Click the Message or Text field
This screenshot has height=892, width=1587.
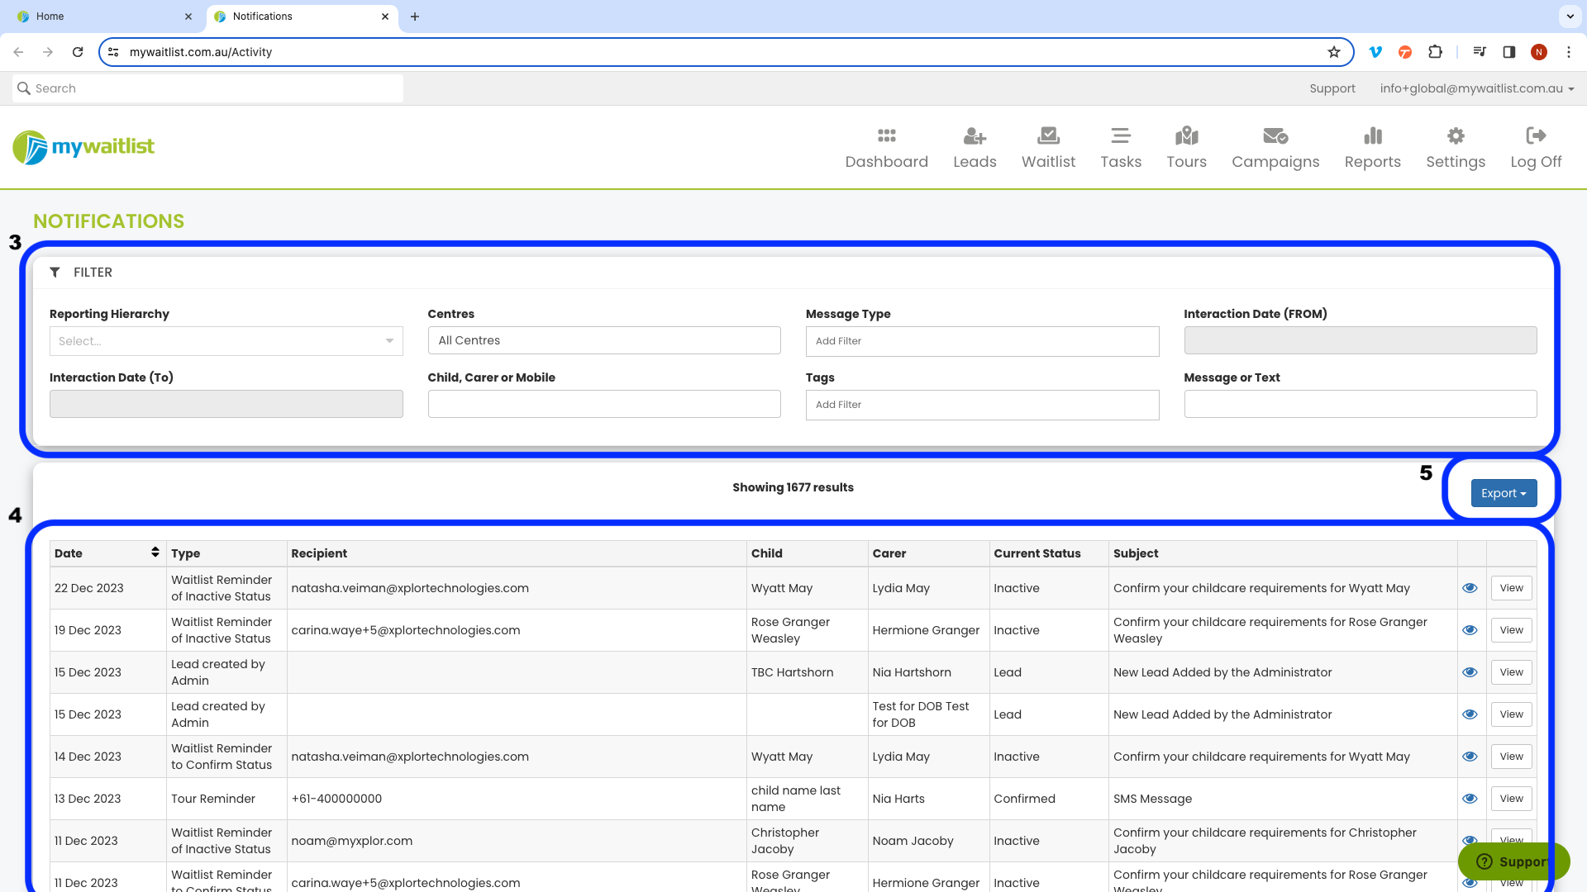click(1360, 404)
